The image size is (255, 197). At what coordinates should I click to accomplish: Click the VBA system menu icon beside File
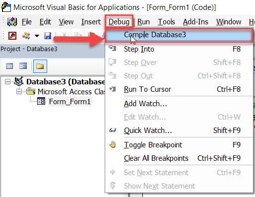click(12, 22)
